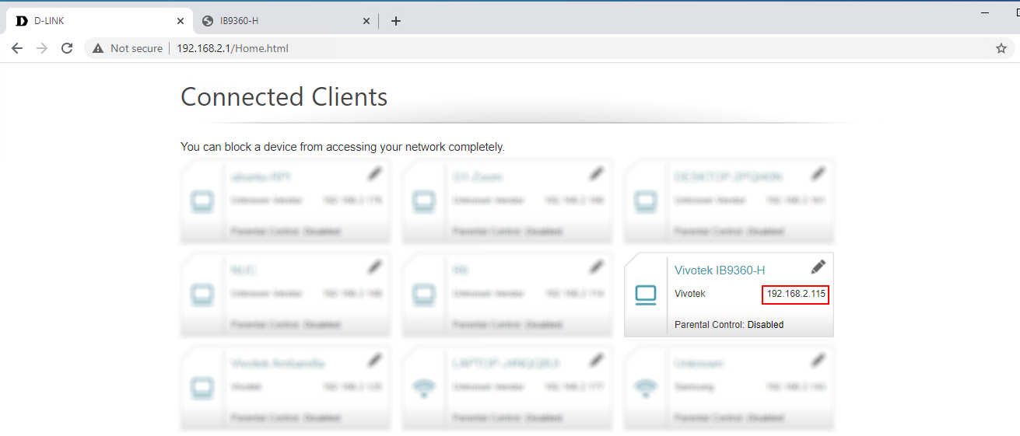
Task: Reload the D-LINK router page
Action: 67,48
